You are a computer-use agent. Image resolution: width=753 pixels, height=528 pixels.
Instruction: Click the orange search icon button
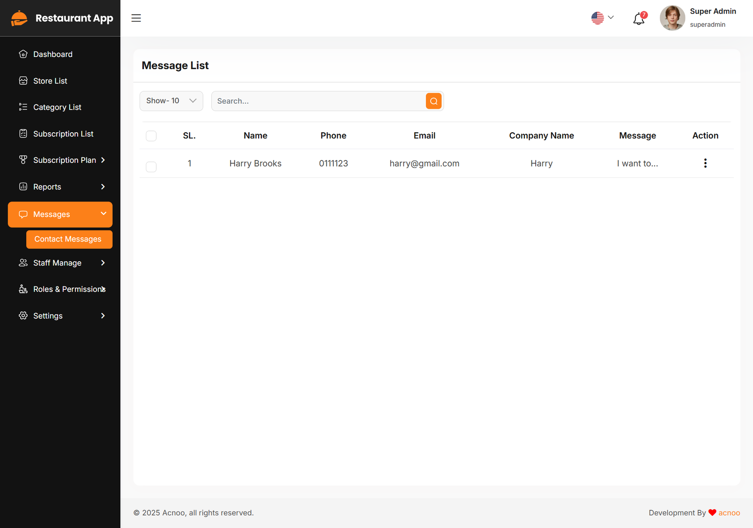pos(433,101)
